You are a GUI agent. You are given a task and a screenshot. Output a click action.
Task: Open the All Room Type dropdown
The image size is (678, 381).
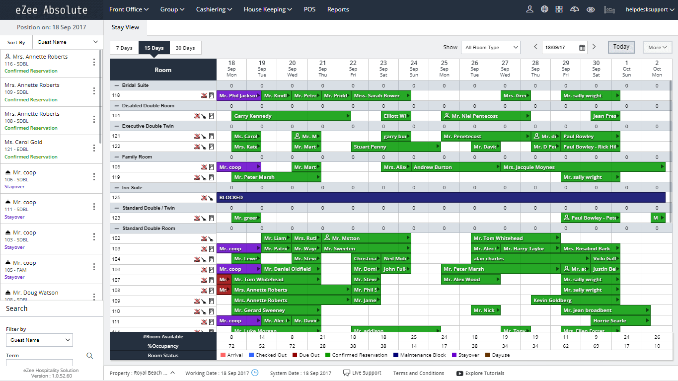[490, 47]
